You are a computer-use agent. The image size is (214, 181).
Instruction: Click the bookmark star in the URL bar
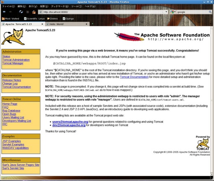(x=163, y=12)
